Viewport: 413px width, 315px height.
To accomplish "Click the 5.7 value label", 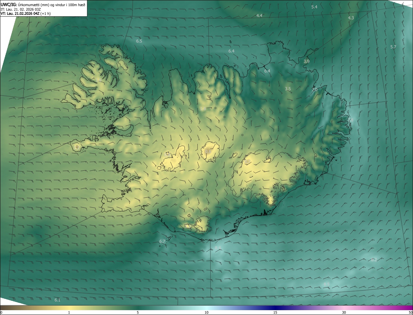I will (x=393, y=47).
